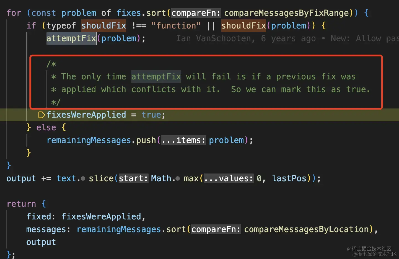
Task: Click the 'true' value assigned to fixesWereApplied
Action: pyautogui.click(x=151, y=115)
